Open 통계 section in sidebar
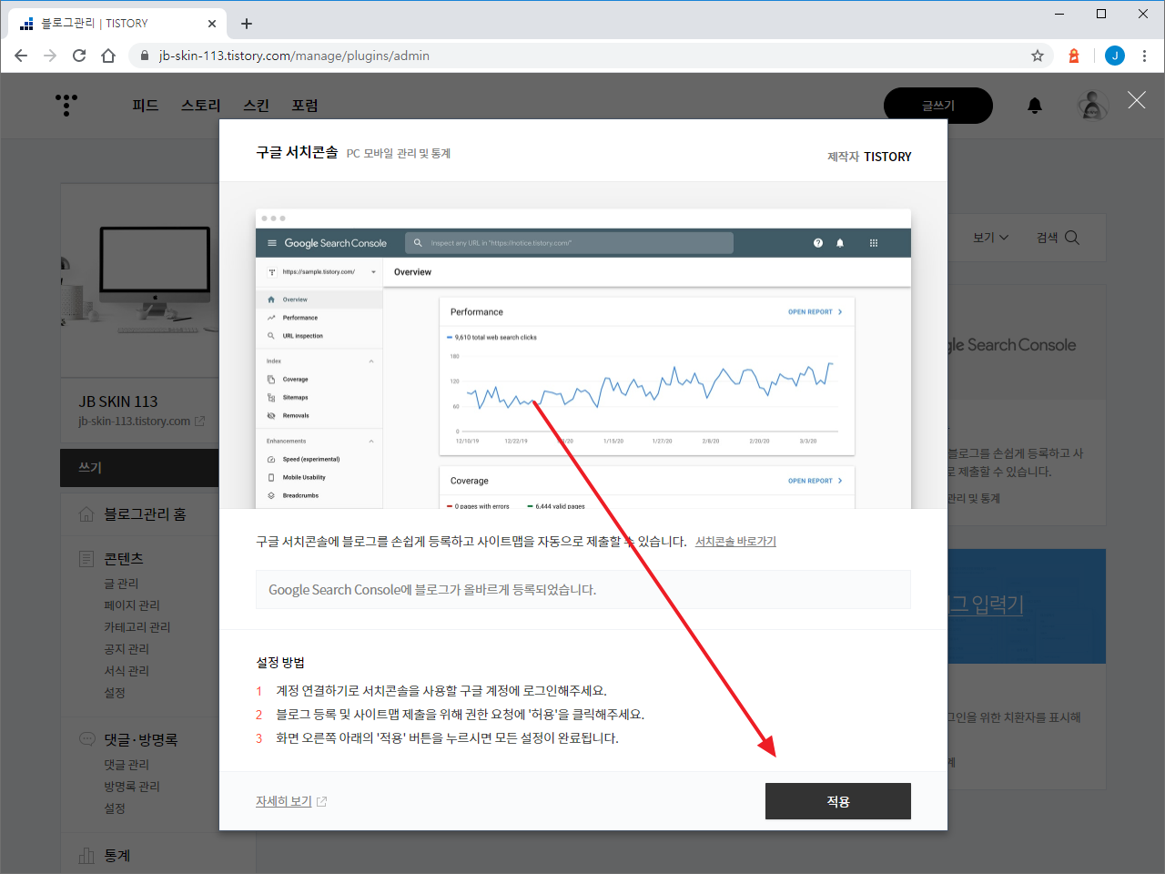1165x874 pixels. point(117,856)
